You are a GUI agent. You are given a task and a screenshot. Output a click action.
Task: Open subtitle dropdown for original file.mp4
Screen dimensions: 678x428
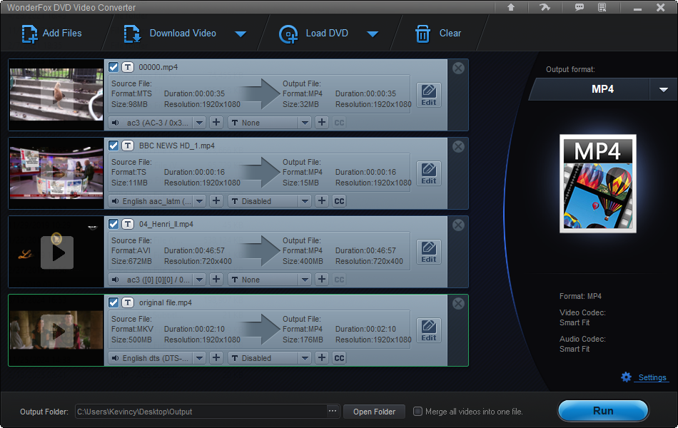coord(305,358)
